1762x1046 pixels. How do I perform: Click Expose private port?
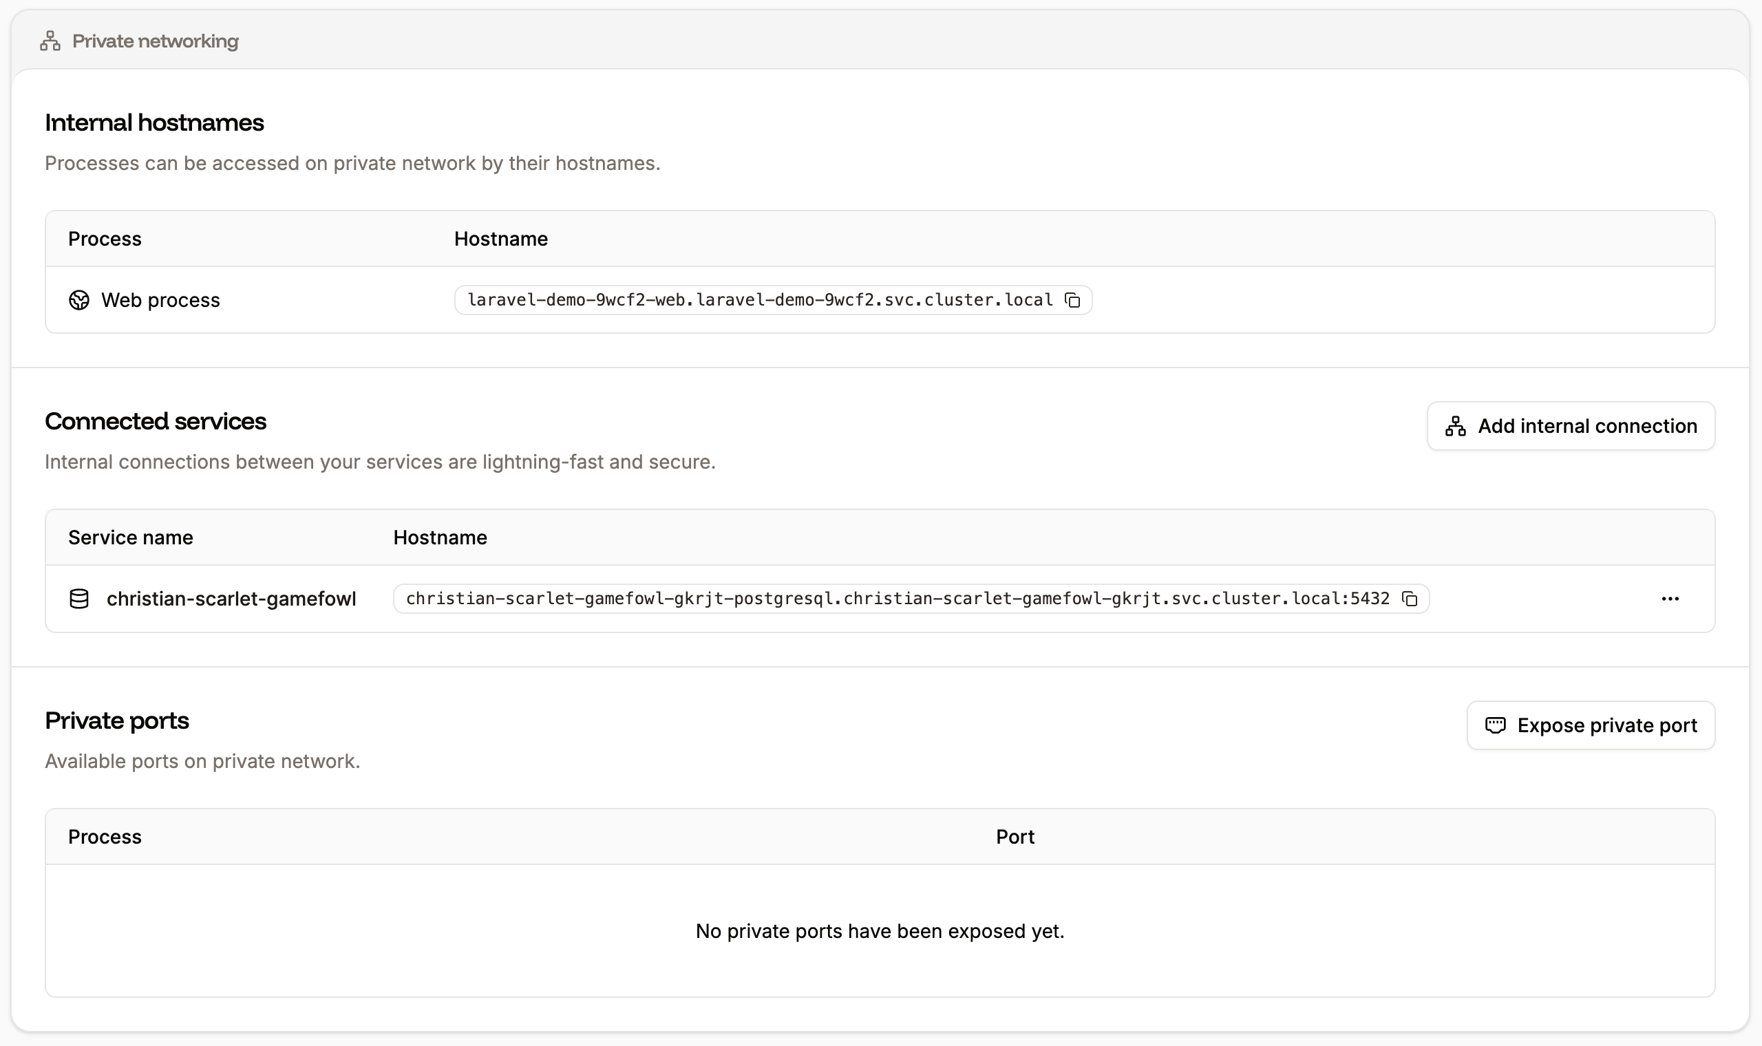1589,725
